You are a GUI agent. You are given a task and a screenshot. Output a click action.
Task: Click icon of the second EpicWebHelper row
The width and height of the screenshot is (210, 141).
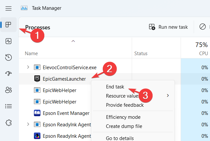[x=37, y=102]
